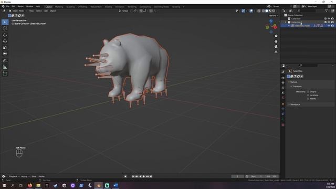This screenshot has width=336, height=189.
Task: Click the red X axis on navigation gizmo
Action: click(275, 27)
